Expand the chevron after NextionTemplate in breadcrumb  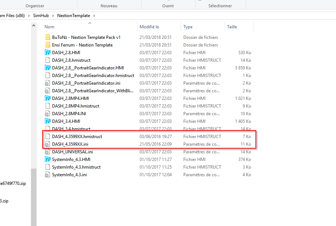[x=94, y=16]
